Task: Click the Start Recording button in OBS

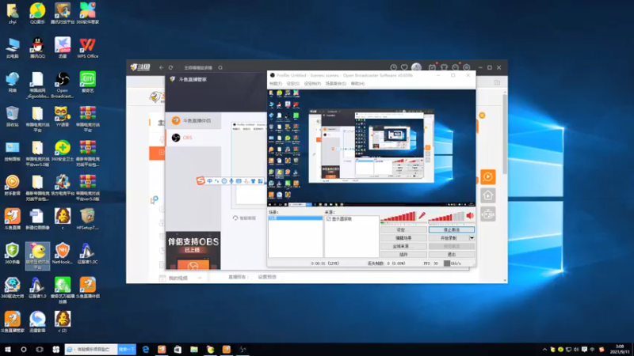Action: (x=449, y=238)
